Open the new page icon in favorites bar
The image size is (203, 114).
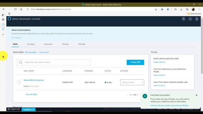click(x=9, y=14)
